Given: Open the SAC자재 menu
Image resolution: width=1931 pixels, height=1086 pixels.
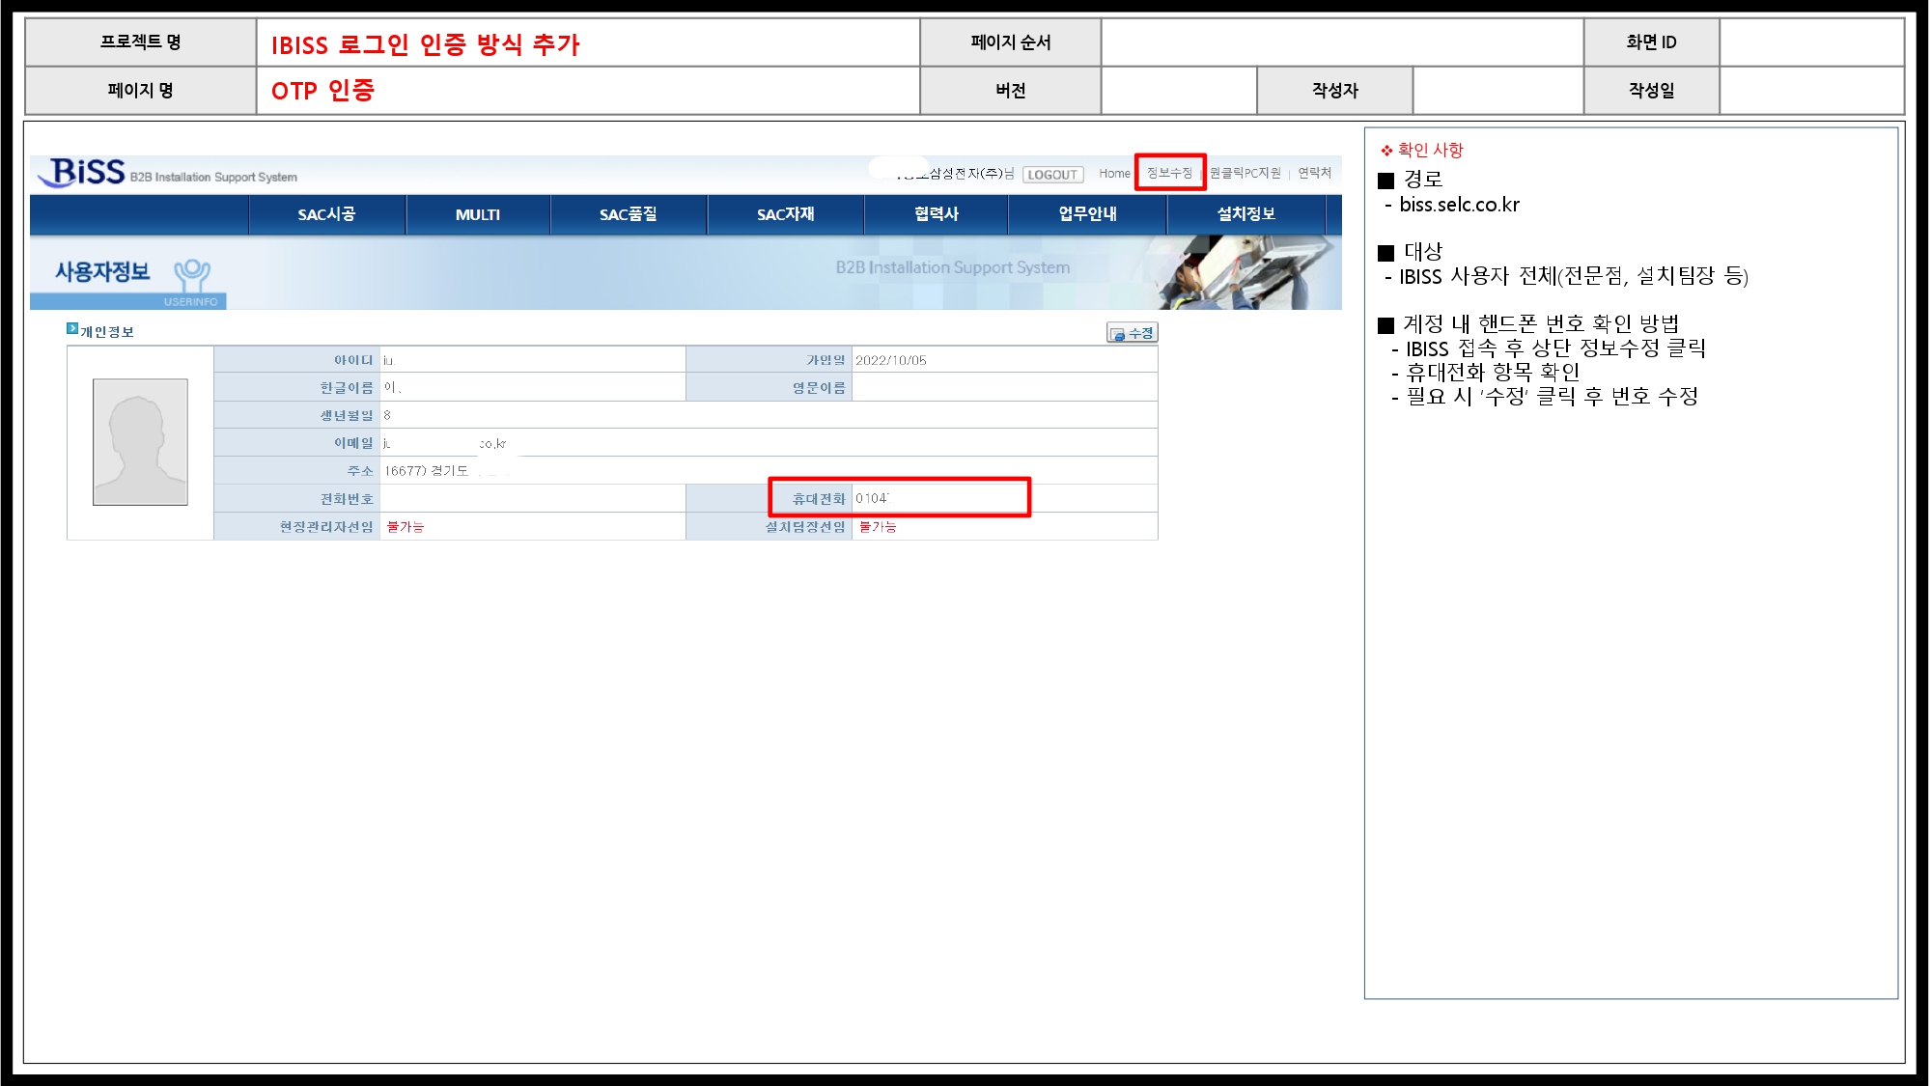Looking at the screenshot, I should coord(785,214).
